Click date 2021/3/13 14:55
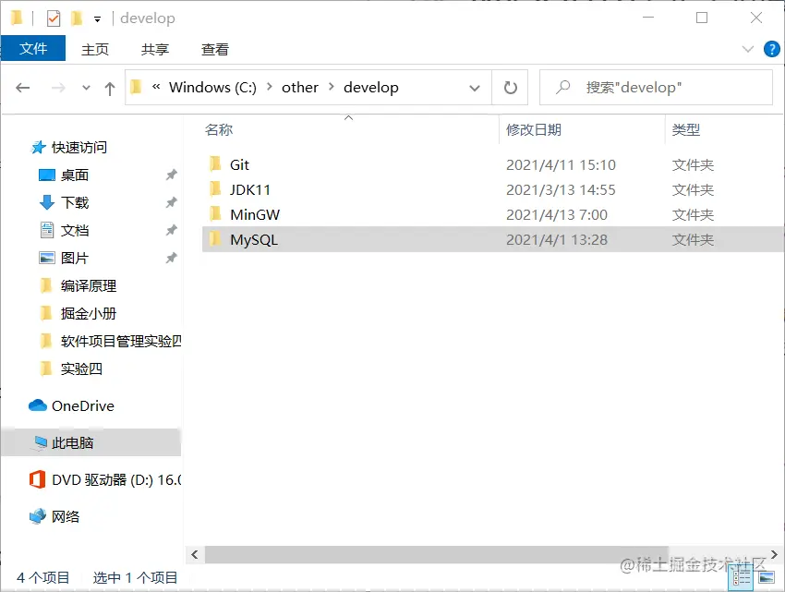785x592 pixels. point(561,190)
